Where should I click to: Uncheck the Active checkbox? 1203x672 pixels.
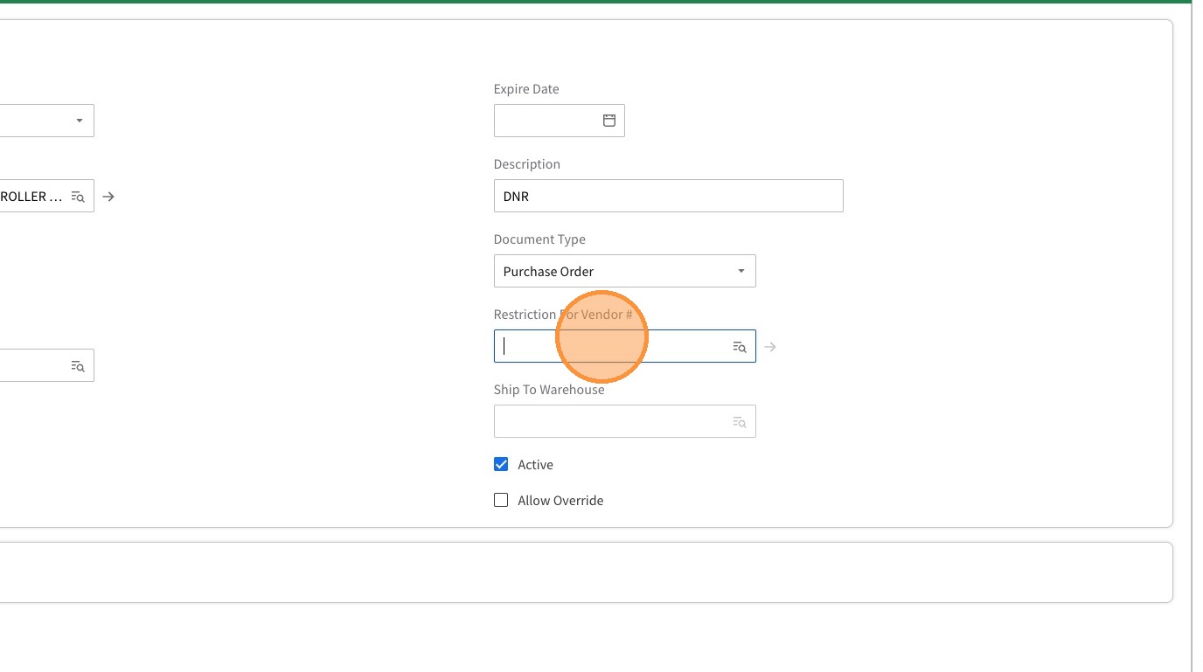501,464
